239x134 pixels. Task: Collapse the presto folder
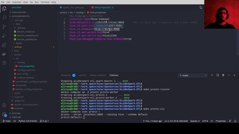pos(18,55)
